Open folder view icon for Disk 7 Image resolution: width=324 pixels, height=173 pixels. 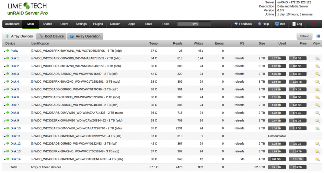click(318, 105)
